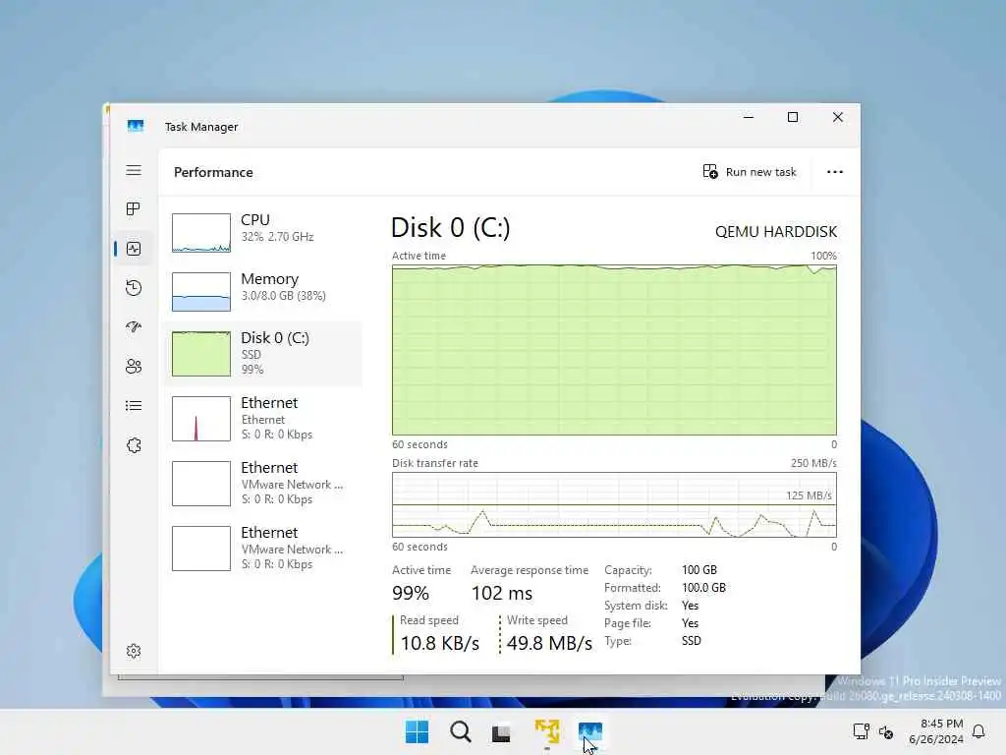Click the 102 ms response time value

point(502,593)
